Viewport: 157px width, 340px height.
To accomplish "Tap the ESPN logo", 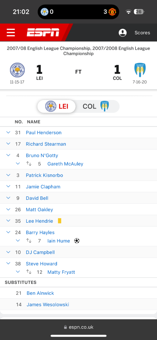I will point(43,33).
